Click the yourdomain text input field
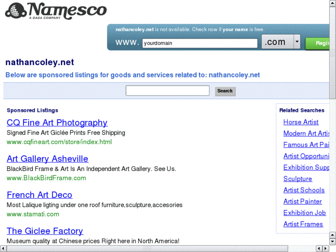The image size is (336, 252). point(199,43)
